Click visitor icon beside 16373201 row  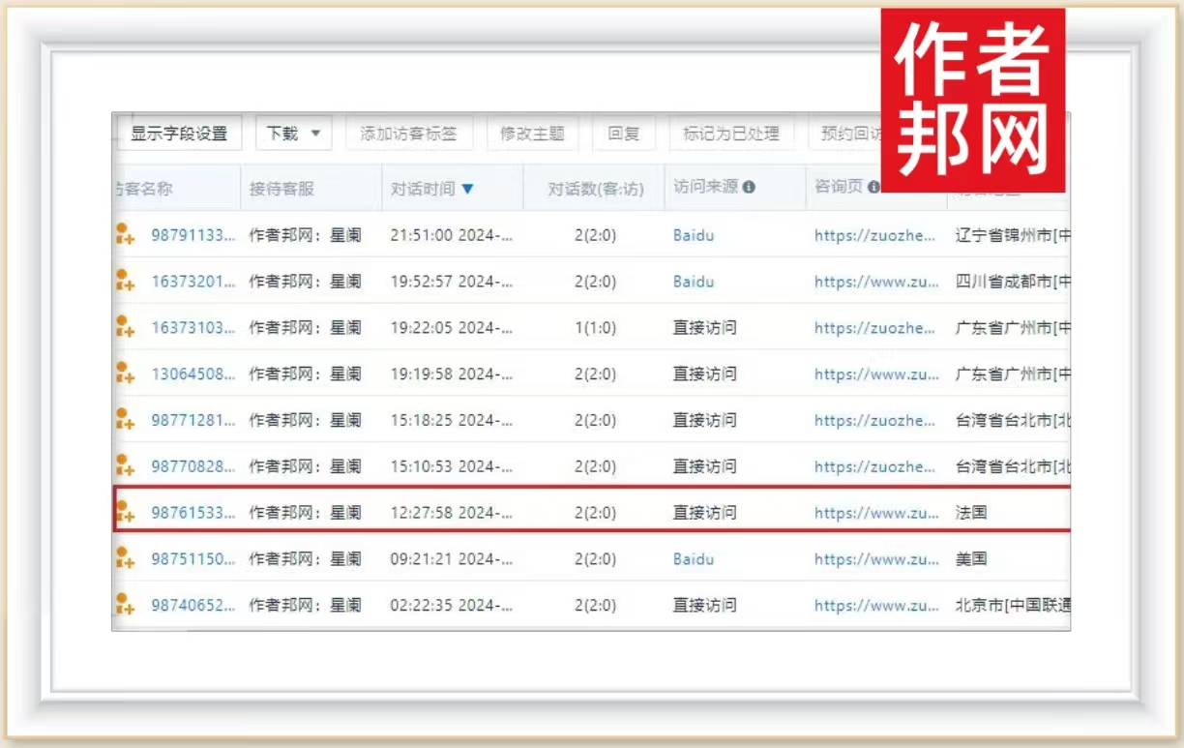125,281
